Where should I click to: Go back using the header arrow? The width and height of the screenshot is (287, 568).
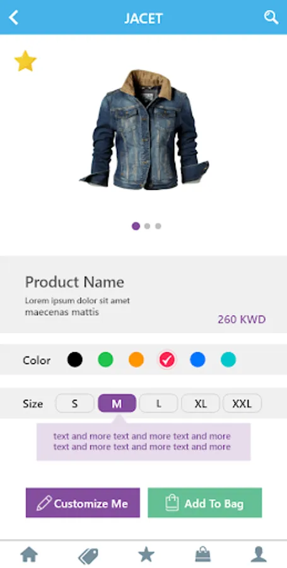click(13, 18)
